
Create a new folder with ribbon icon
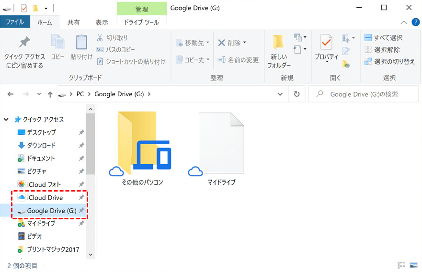click(278, 43)
